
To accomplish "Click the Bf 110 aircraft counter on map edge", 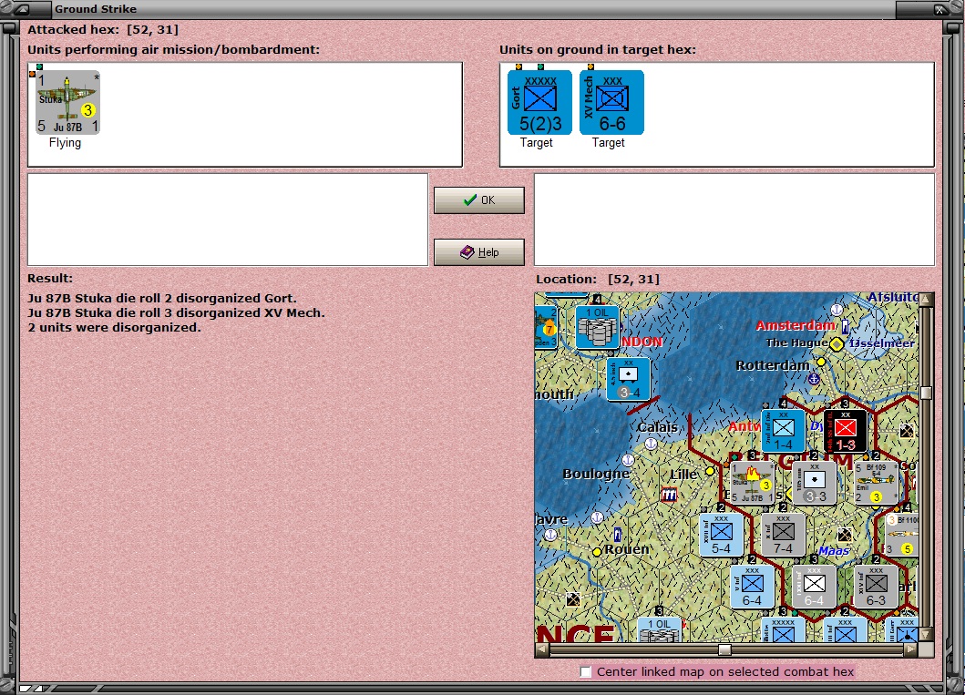I will click(902, 535).
